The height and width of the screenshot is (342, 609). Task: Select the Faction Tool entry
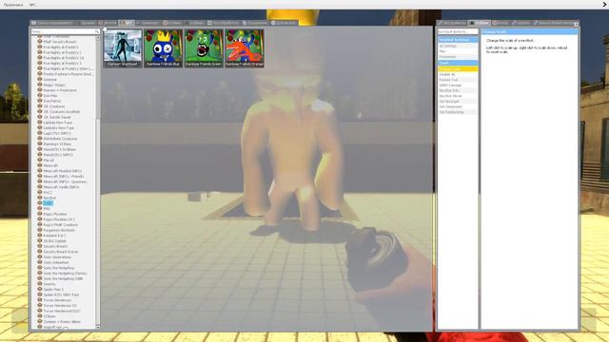458,80
